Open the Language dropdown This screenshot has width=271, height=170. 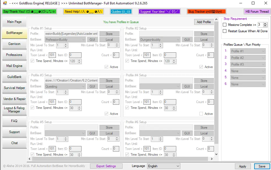164,166
